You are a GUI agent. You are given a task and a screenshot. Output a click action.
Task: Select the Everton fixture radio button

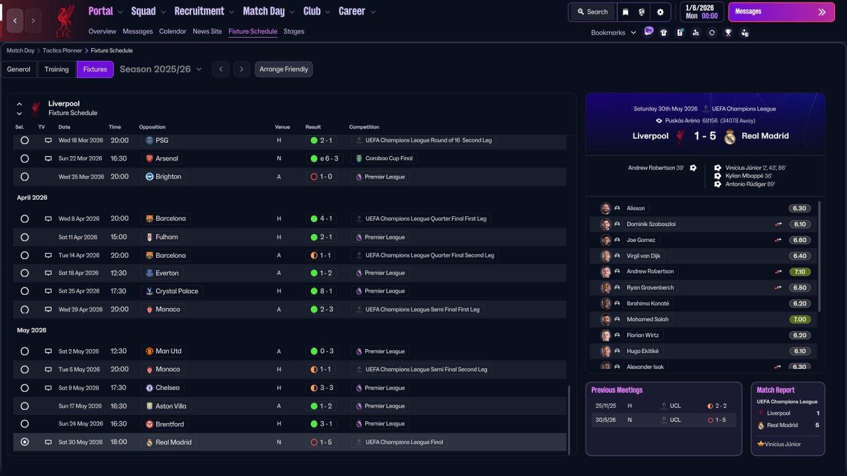(24, 273)
